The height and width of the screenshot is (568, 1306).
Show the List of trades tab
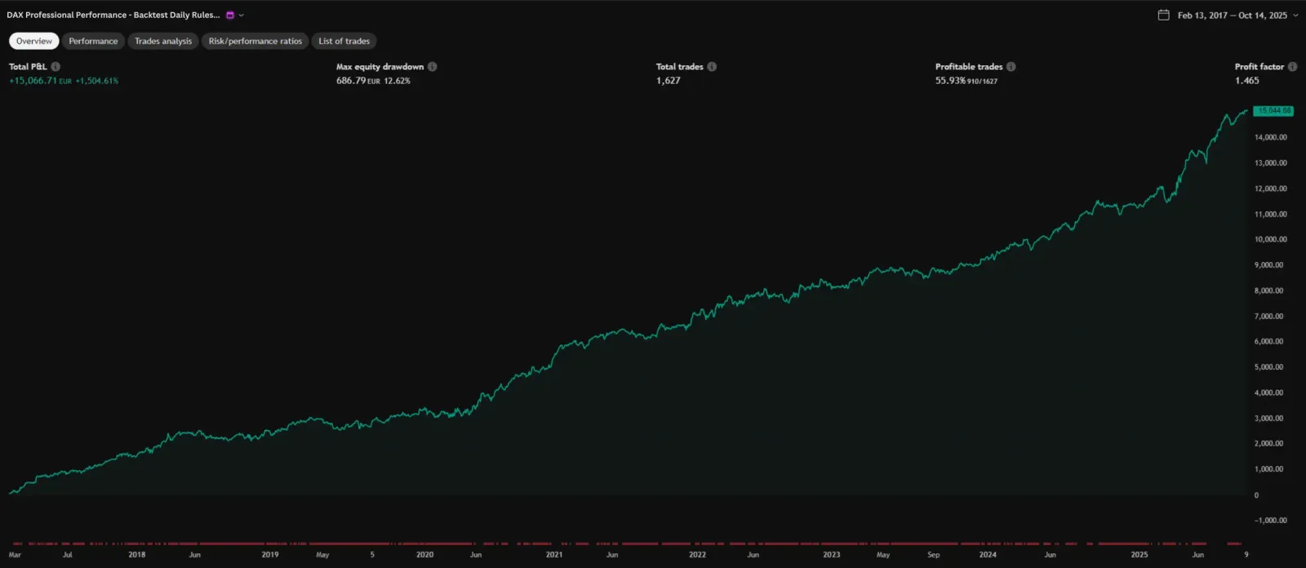pos(344,41)
